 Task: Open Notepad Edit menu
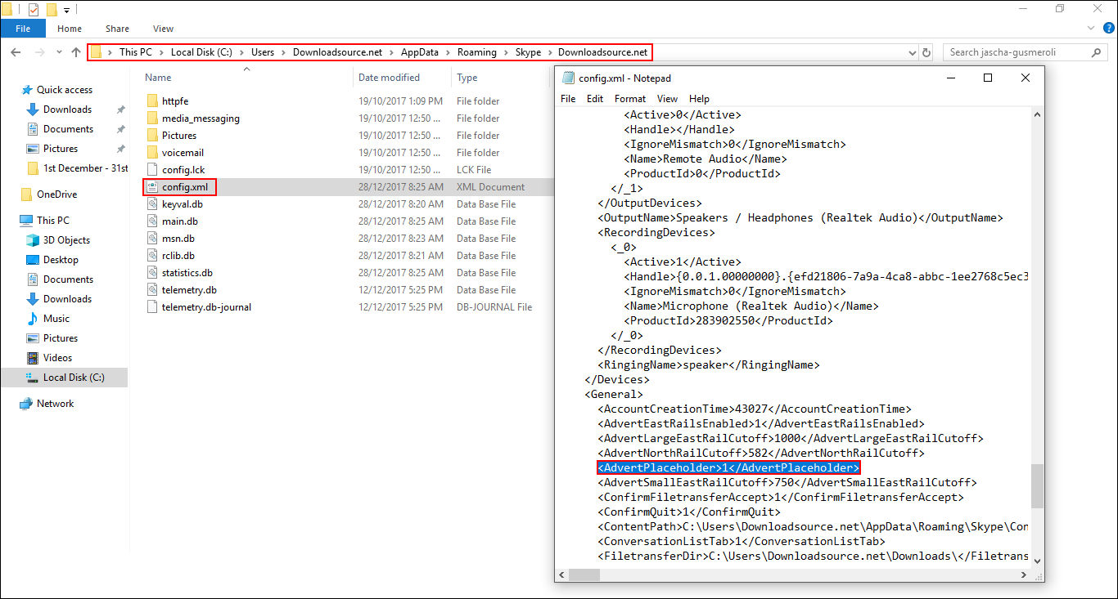[595, 99]
